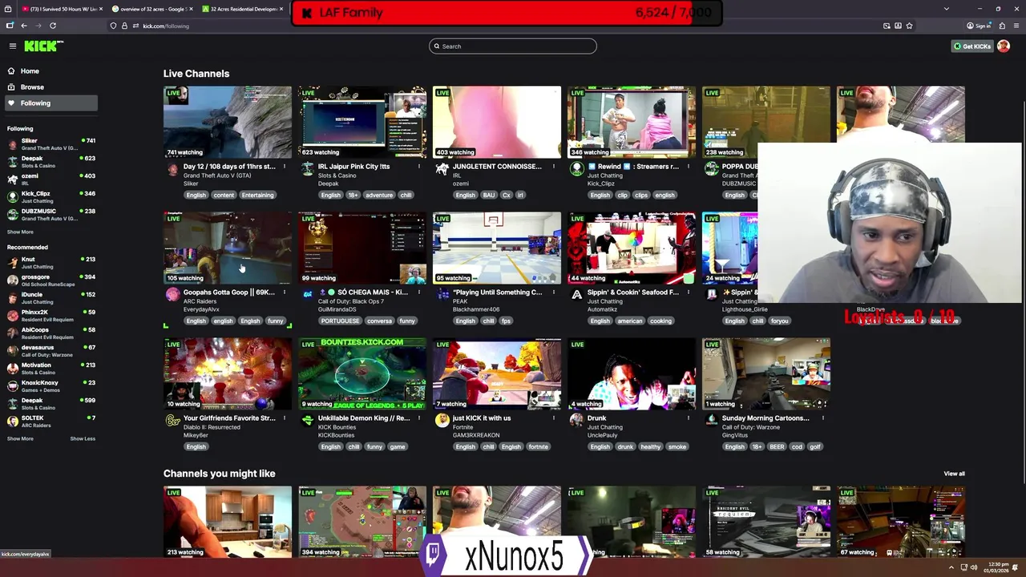
Task: Reload the page with the refresh icon
Action: coord(53,26)
